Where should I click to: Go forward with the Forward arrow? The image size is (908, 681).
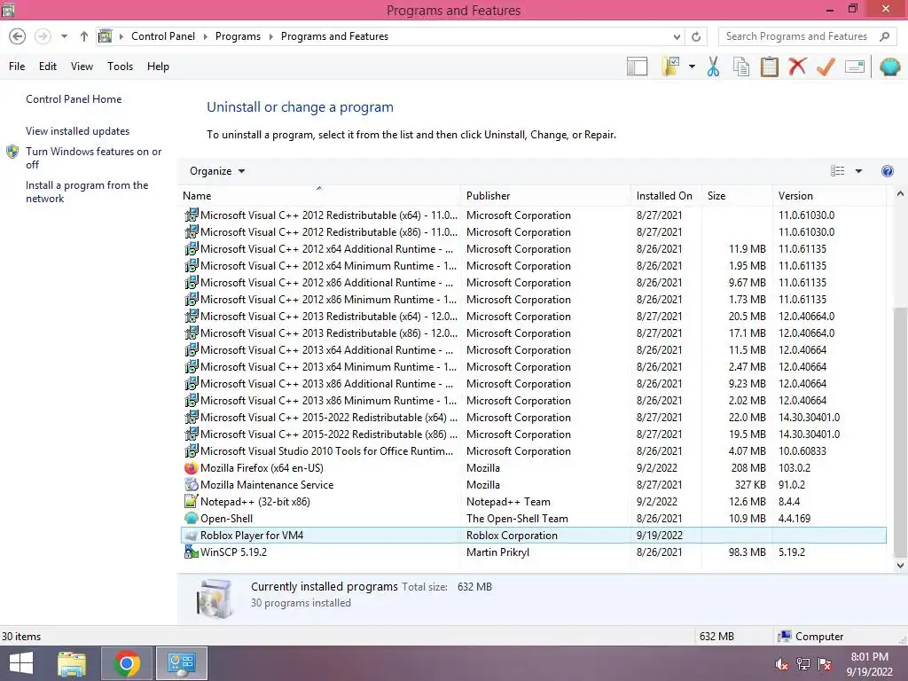coord(43,36)
